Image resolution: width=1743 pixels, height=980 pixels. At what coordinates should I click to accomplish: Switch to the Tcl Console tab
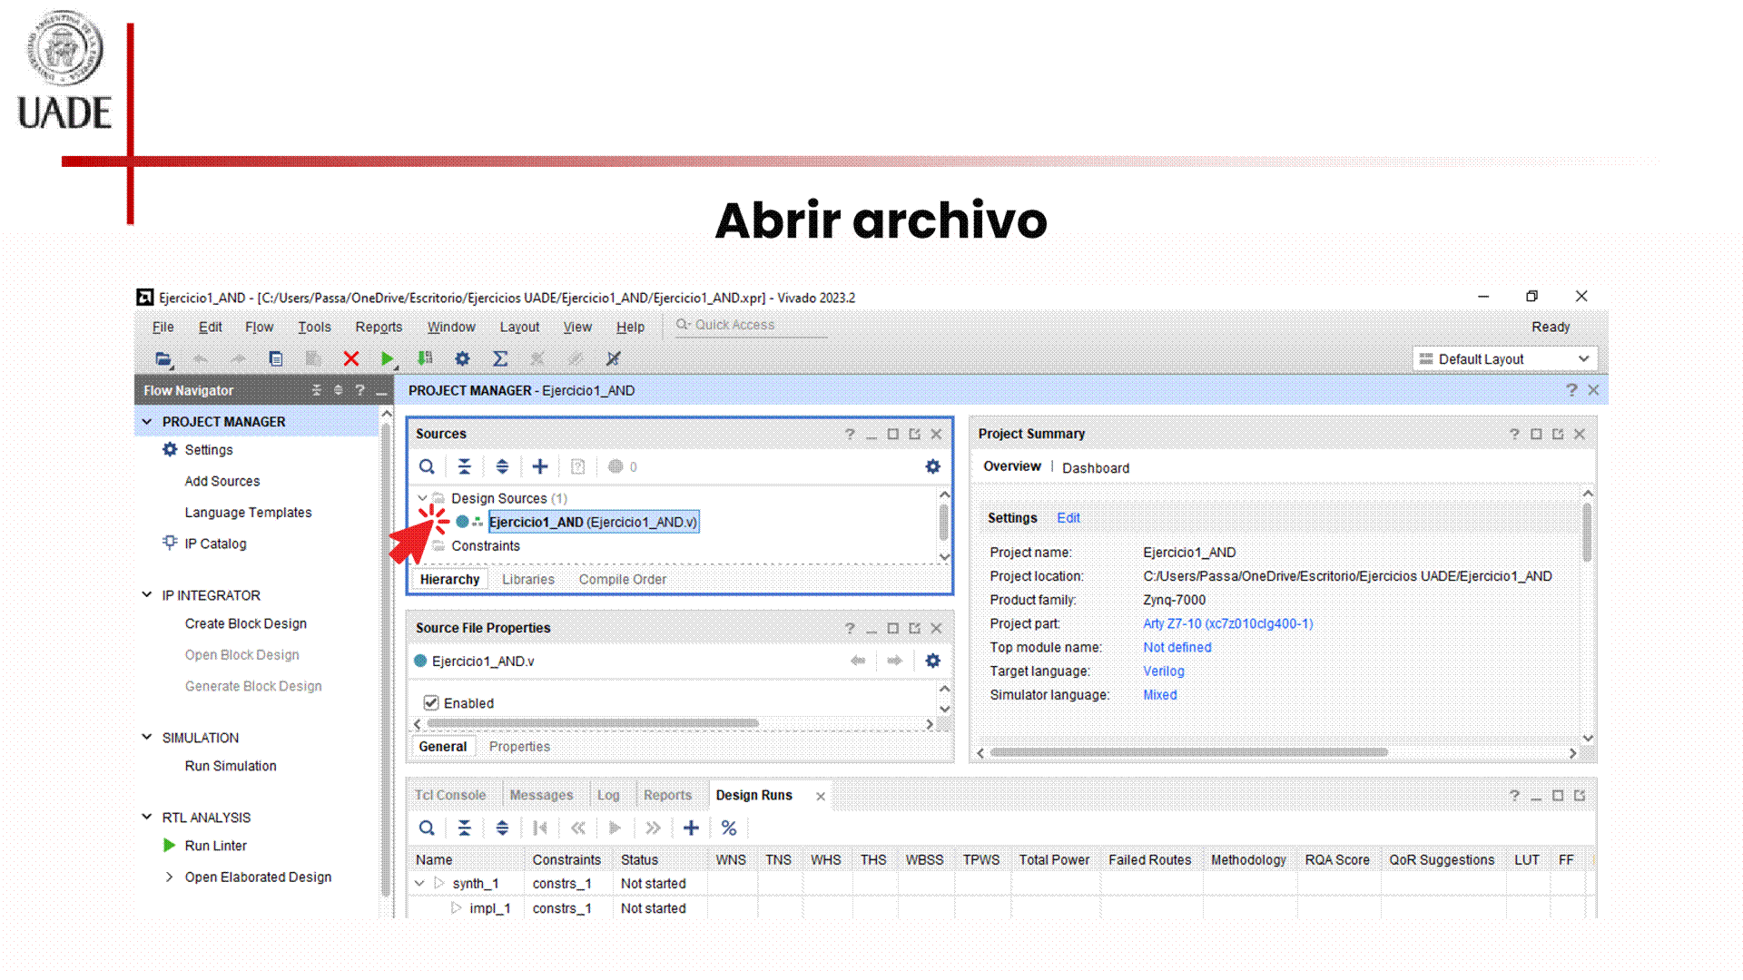point(450,796)
